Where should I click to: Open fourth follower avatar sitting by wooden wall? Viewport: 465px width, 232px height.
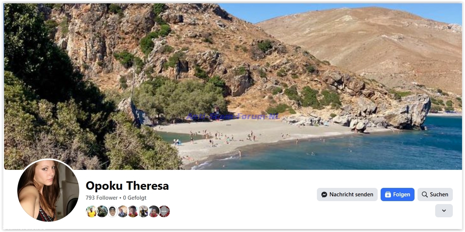point(123,211)
